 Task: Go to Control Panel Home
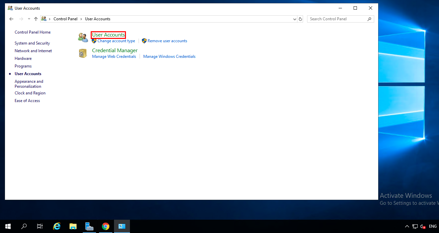[x=33, y=32]
